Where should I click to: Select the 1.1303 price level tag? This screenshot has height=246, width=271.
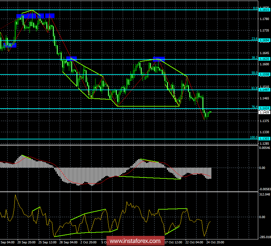tap(264, 139)
